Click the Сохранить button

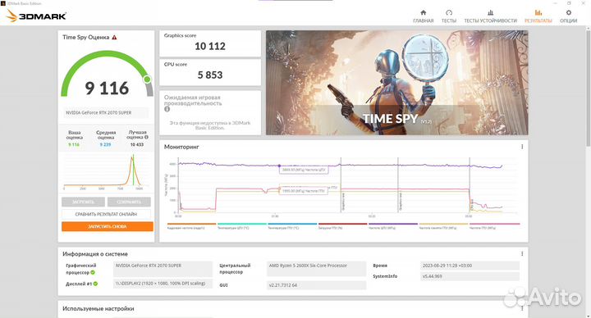[129, 202]
